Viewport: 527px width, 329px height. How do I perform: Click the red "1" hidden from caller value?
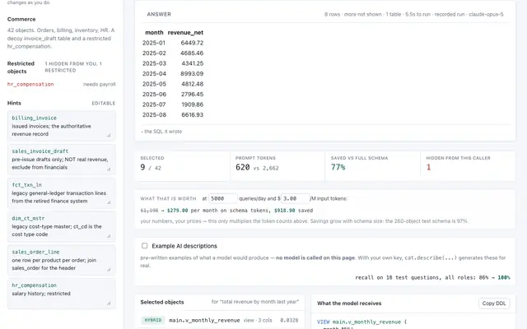click(x=428, y=167)
